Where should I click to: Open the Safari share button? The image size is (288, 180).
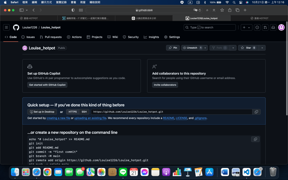click(229, 10)
